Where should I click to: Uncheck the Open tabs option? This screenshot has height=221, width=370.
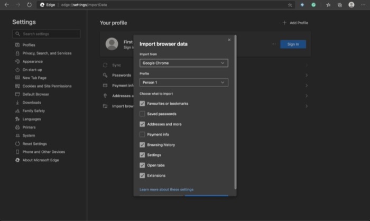(142, 165)
